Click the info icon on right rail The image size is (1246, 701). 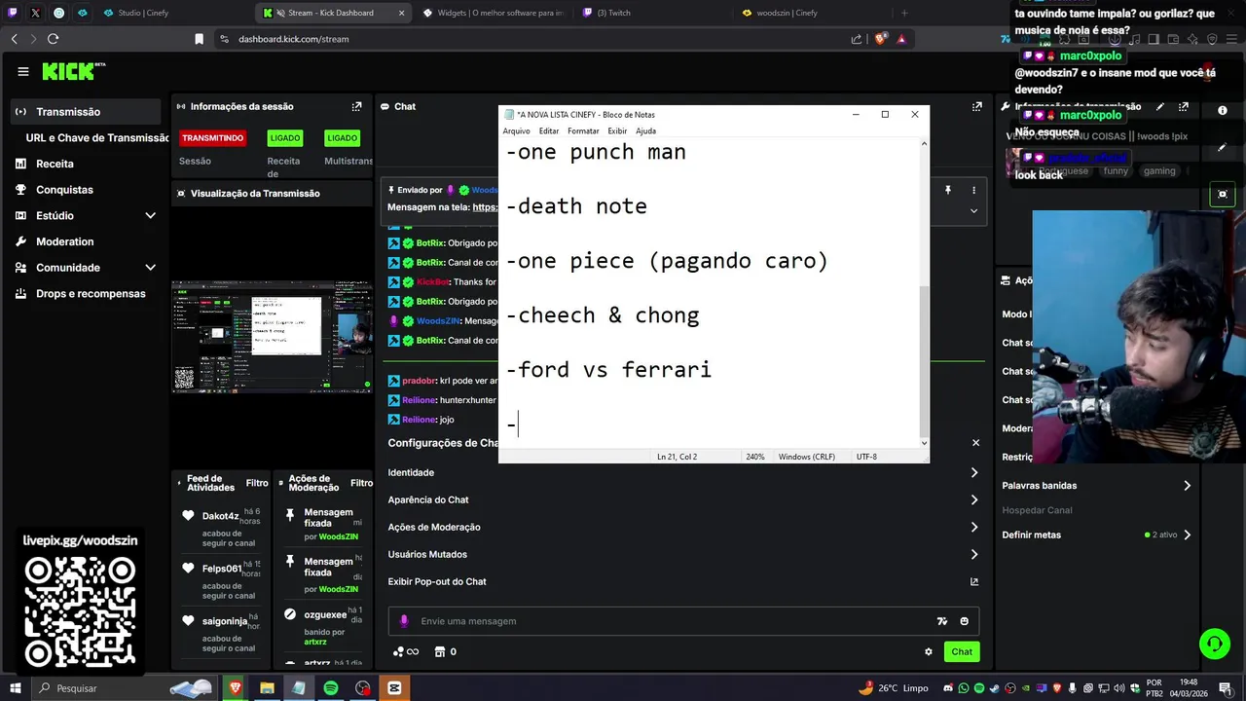(1223, 111)
